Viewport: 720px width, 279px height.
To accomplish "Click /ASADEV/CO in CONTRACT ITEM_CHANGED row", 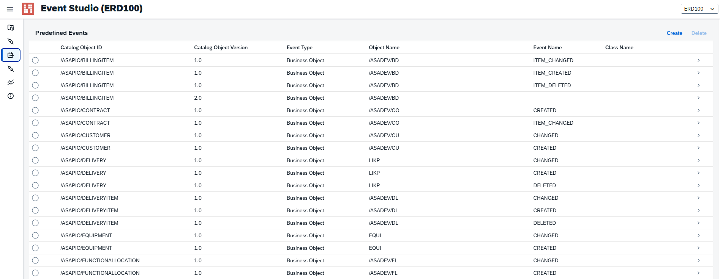I will point(384,123).
